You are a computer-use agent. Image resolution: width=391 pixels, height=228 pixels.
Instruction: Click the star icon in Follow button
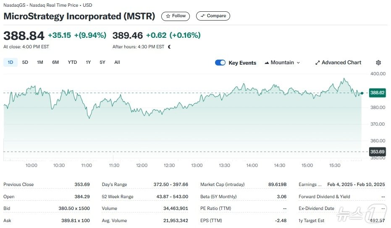[x=168, y=16]
